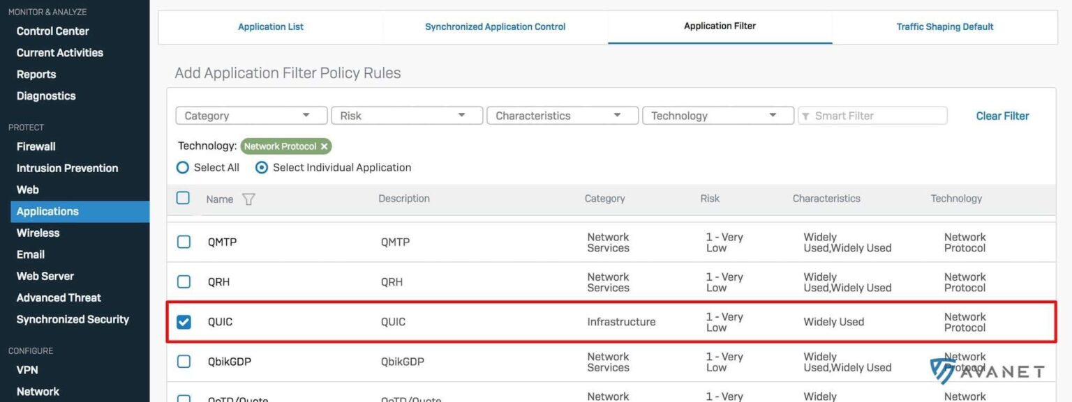Click the funnel icon in Smart Filter
The width and height of the screenshot is (1072, 402).
click(x=807, y=115)
